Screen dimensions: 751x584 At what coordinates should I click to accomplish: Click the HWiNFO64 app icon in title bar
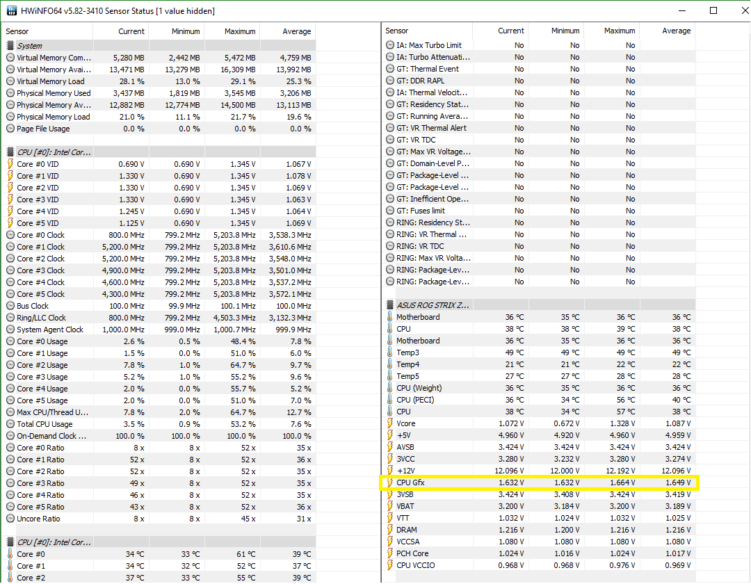click(12, 10)
